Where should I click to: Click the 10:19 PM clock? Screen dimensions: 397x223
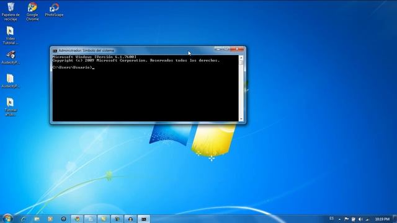coord(382,219)
